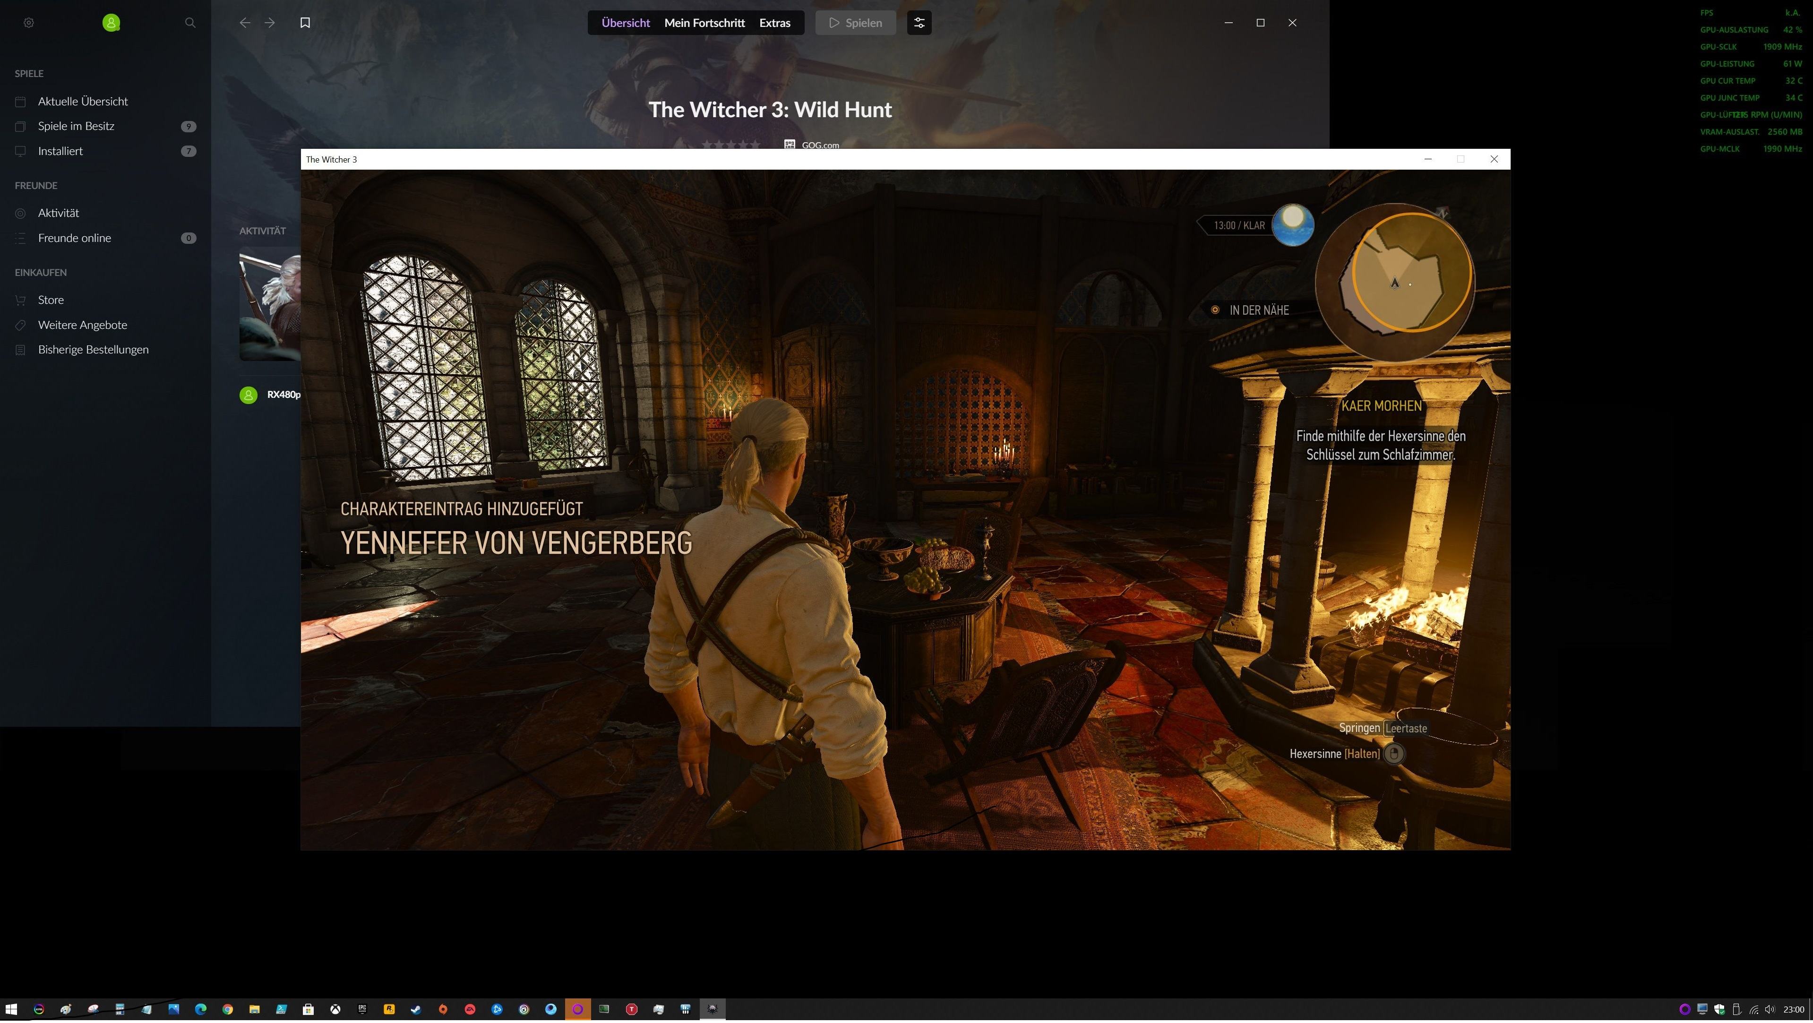The image size is (1813, 1023).
Task: Open Rockstar Games Launcher from taskbar
Action: tap(388, 1010)
